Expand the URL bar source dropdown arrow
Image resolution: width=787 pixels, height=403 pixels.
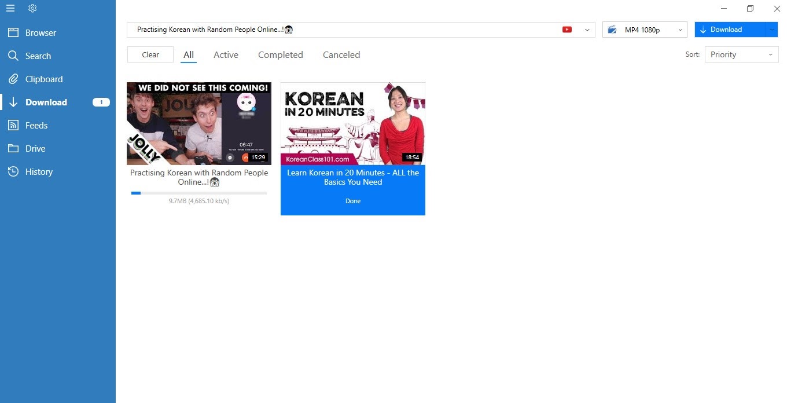click(x=587, y=30)
